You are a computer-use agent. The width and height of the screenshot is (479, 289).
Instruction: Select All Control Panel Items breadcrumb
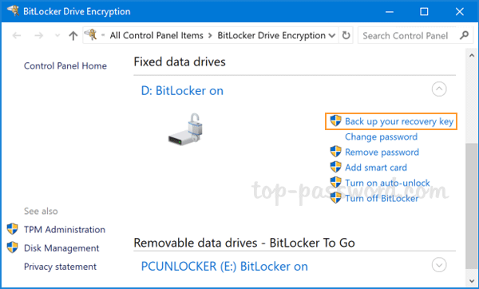coord(156,35)
